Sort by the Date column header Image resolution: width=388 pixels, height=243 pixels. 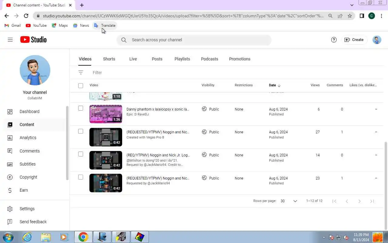coord(275,85)
